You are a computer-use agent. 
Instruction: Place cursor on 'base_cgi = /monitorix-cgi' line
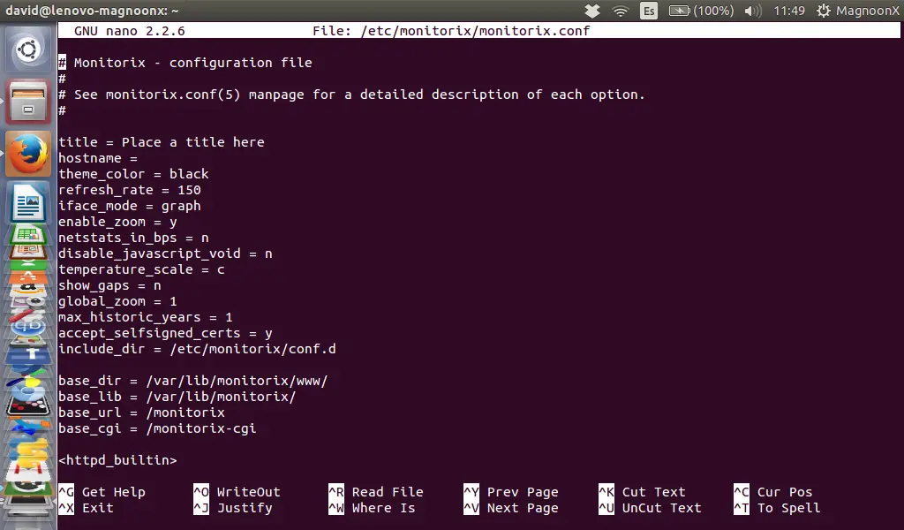(x=157, y=428)
